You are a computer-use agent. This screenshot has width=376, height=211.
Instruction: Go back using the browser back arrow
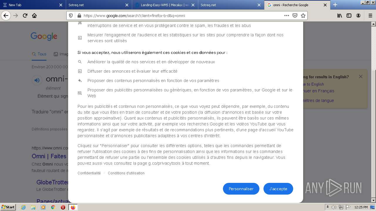coord(6,16)
